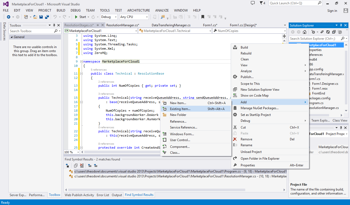The height and width of the screenshot is (205, 350).
Task: Open the Output tab
Action: click(x=117, y=195)
